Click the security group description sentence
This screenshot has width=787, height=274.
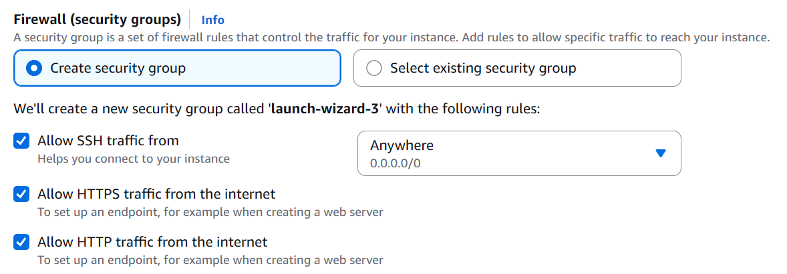point(391,38)
